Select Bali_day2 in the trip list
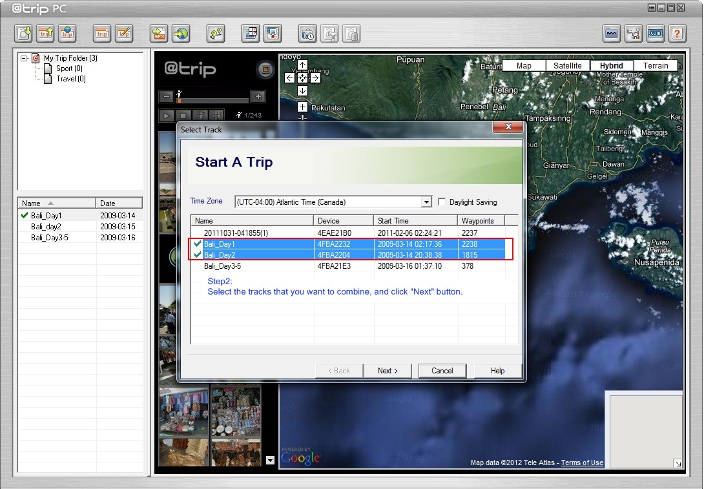 pyautogui.click(x=80, y=227)
